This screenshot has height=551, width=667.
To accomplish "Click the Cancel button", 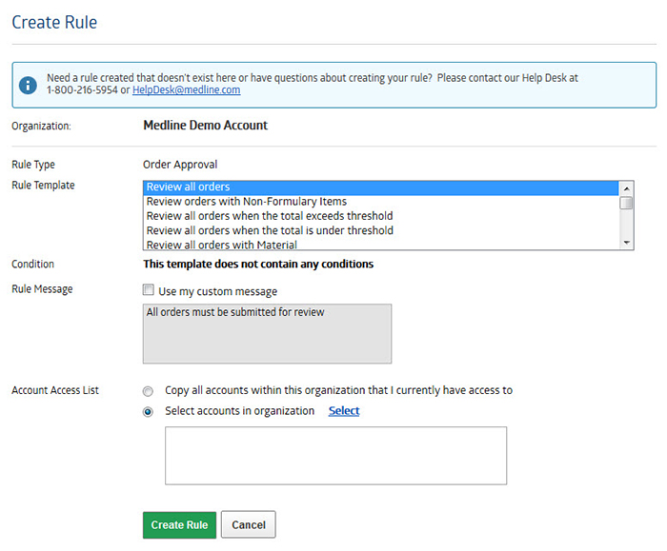I will [249, 524].
